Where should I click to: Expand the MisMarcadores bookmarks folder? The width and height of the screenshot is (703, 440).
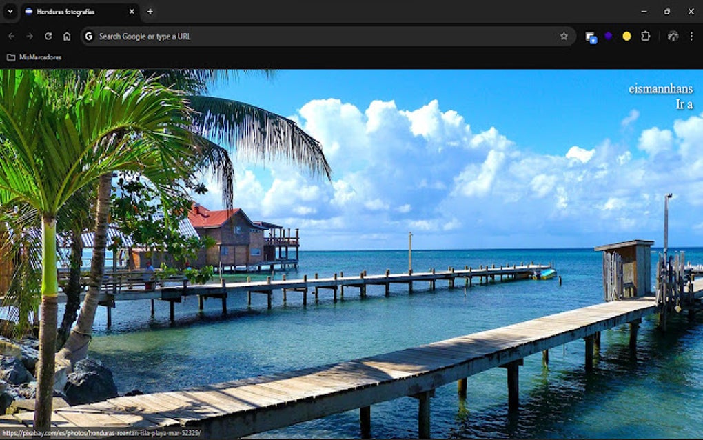click(34, 57)
